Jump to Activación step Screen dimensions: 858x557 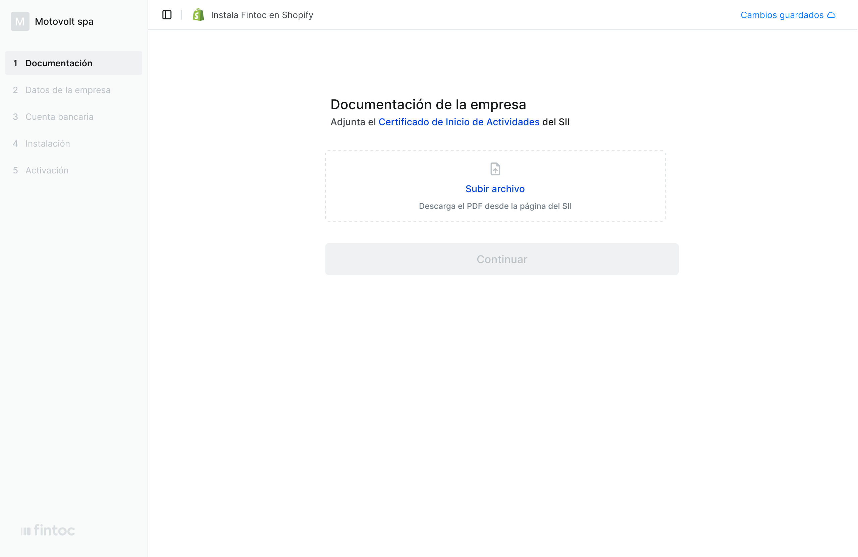click(x=47, y=170)
